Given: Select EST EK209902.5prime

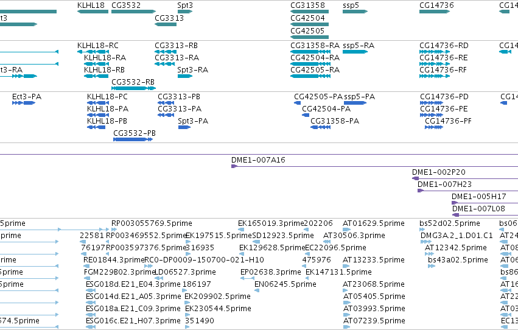Looking at the screenshot, I should tap(187, 303).
